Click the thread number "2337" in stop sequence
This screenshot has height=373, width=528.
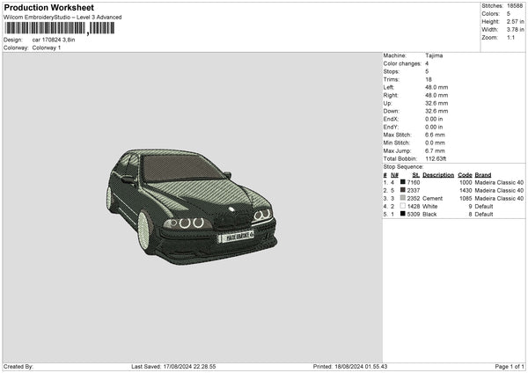414,191
